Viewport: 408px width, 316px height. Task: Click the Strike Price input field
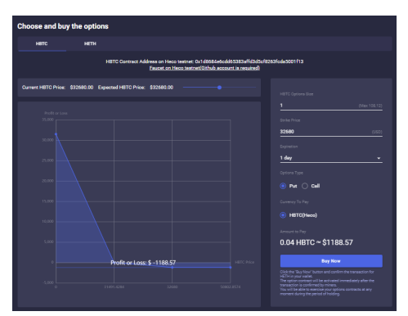click(x=331, y=132)
